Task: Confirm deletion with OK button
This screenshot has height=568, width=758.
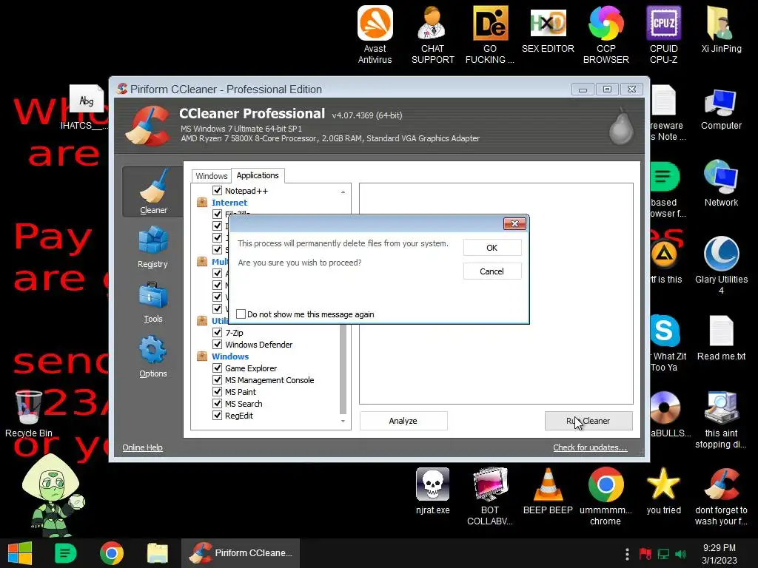Action: point(492,248)
